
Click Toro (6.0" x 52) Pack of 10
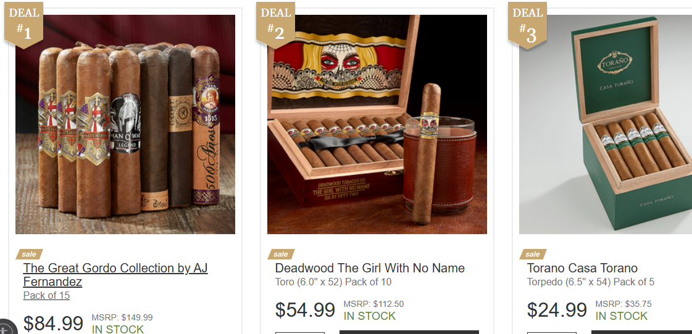(333, 282)
